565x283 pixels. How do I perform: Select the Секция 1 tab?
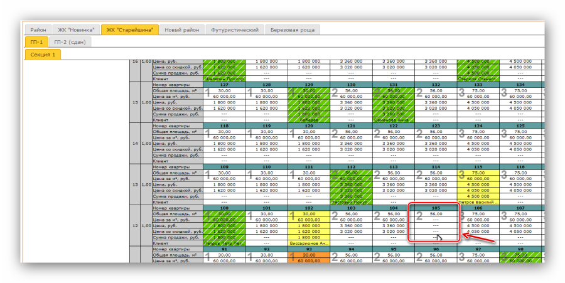pyautogui.click(x=43, y=55)
